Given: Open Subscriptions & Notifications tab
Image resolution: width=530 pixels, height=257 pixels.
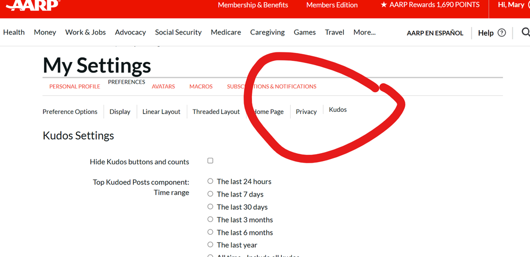Looking at the screenshot, I should coord(271,86).
